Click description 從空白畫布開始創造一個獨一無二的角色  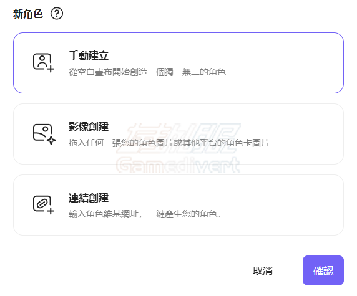click(147, 72)
